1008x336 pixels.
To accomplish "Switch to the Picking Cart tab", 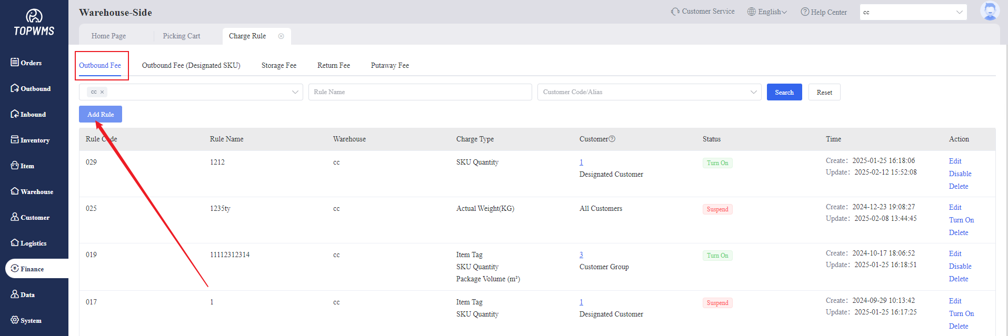I will tap(181, 36).
